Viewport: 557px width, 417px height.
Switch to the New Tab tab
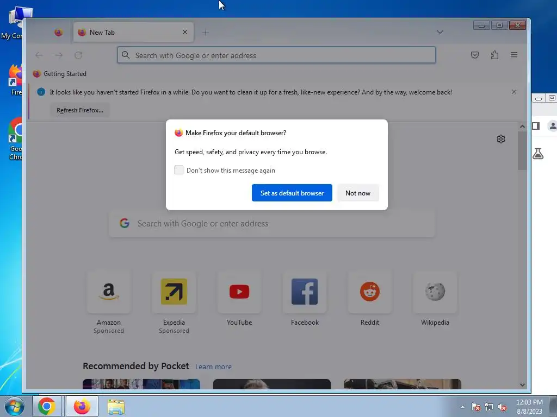point(133,32)
